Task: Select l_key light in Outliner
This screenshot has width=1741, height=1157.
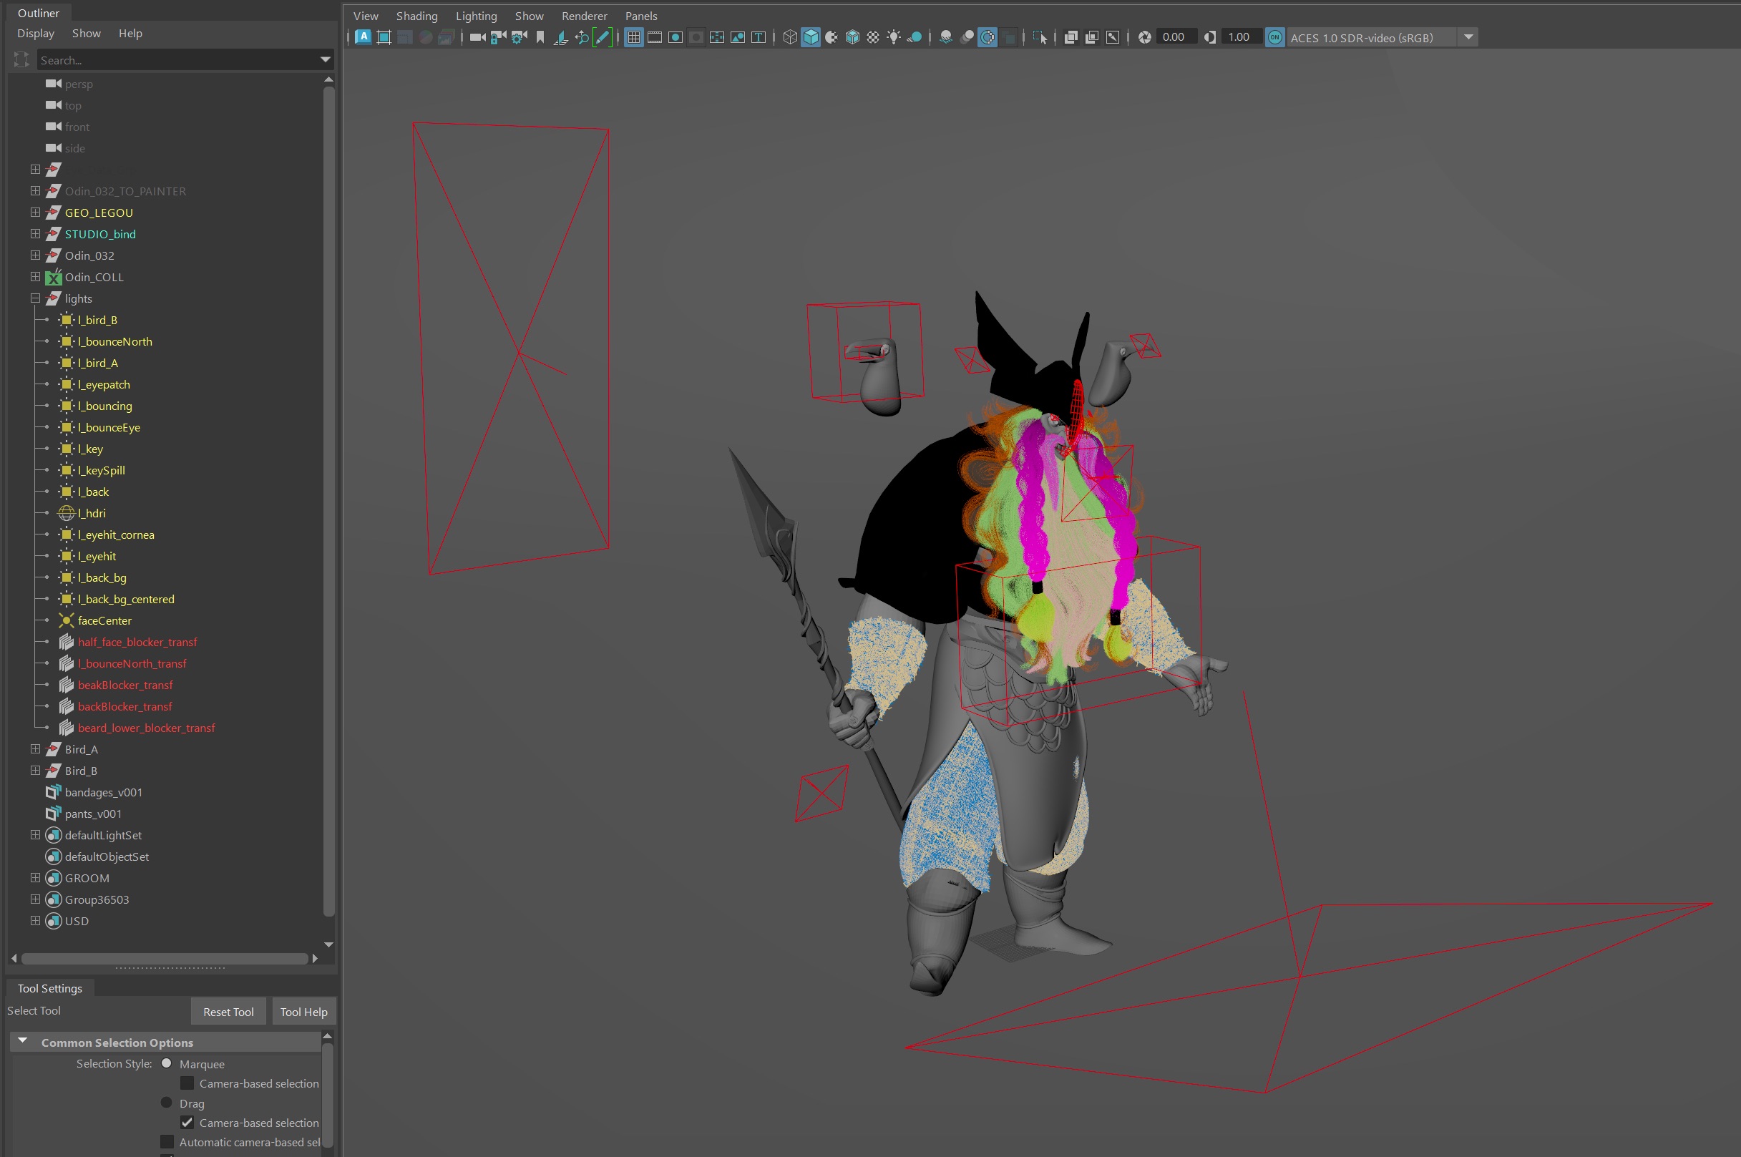Action: click(91, 449)
